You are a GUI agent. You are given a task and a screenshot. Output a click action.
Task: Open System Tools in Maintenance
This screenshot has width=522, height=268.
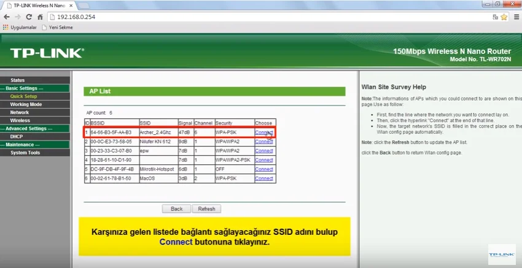(x=25, y=153)
